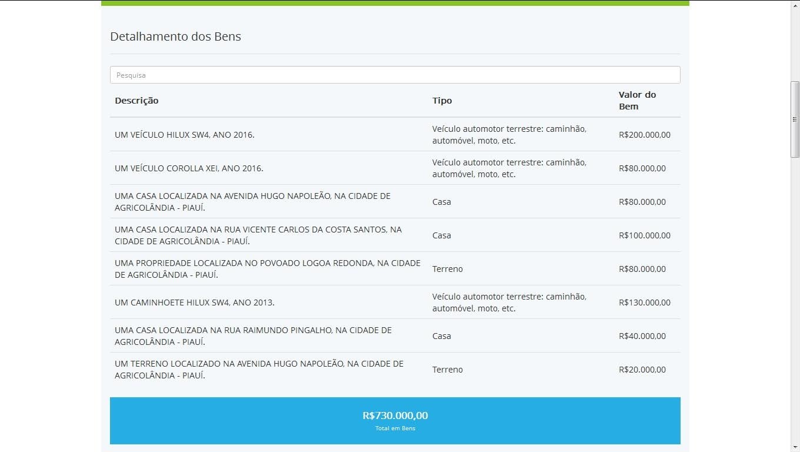Viewport: 800px width, 452px height.
Task: Select the casa at Avenida Hugo Napoleão description
Action: click(252, 202)
